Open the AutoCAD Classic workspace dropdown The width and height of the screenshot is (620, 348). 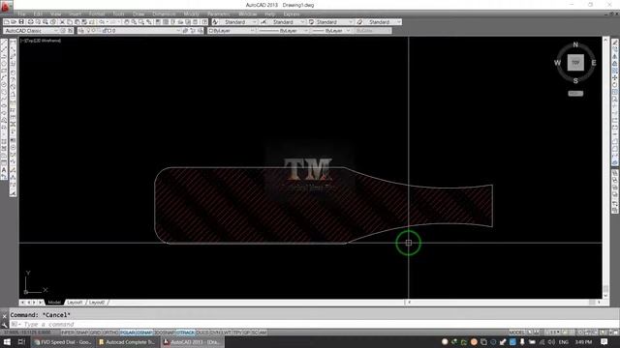56,30
